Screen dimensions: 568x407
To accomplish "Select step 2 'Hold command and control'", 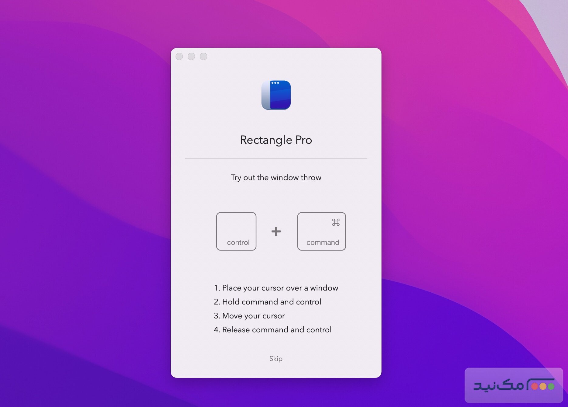I will click(268, 302).
